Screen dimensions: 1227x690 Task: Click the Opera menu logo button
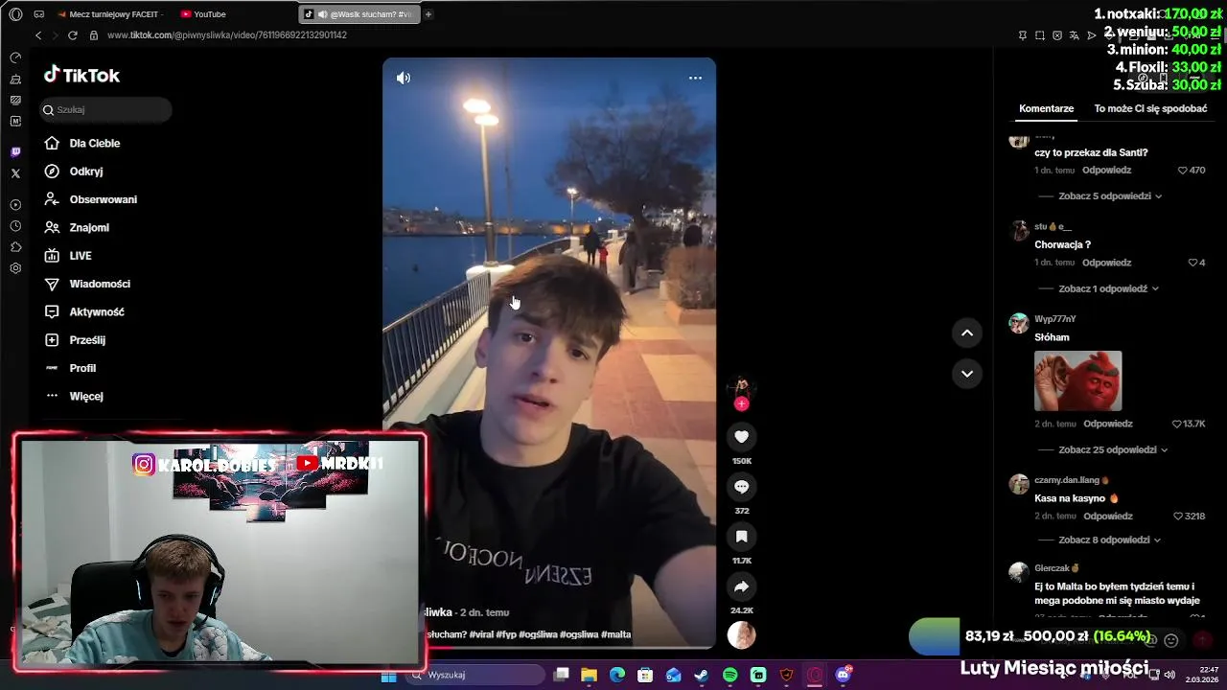pyautogui.click(x=15, y=14)
